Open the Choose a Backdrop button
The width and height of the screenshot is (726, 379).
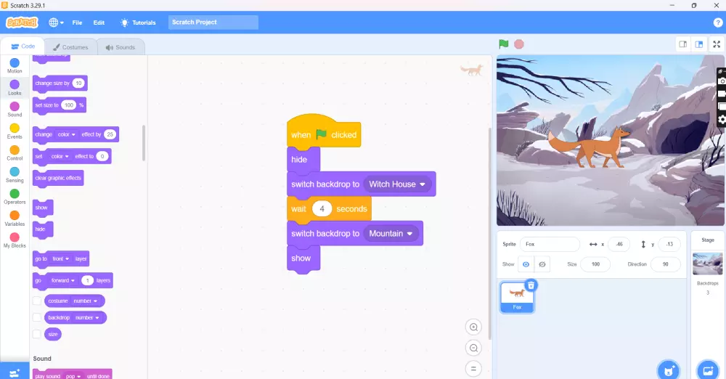point(707,371)
